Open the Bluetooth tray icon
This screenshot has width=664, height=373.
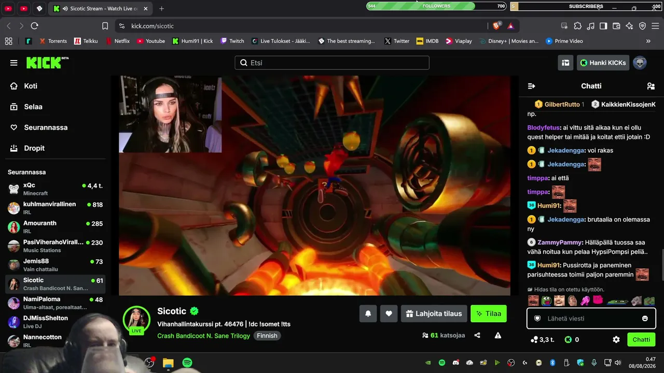tap(552, 363)
